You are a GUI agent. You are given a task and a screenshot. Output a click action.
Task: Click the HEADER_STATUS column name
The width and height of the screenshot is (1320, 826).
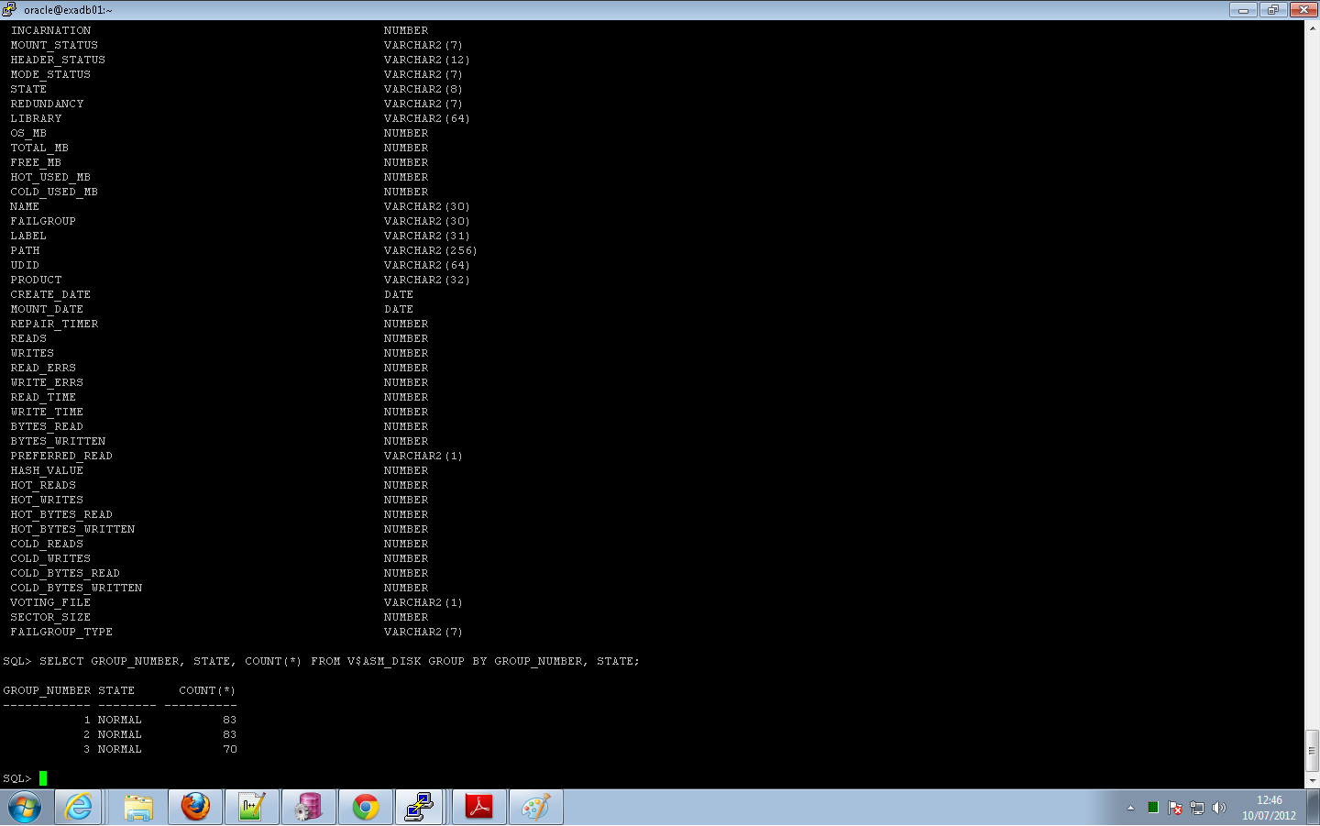coord(58,60)
